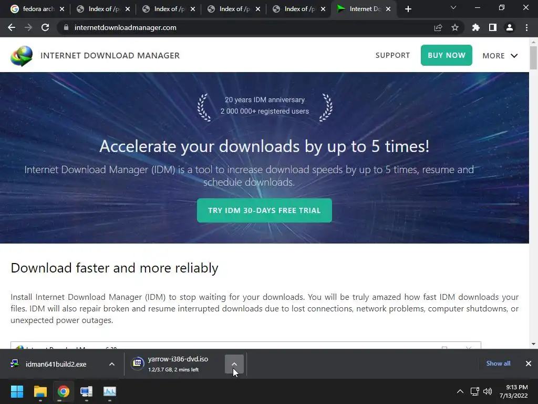Open the network tray icon
Screen dimensions: 538x404
[x=474, y=391]
